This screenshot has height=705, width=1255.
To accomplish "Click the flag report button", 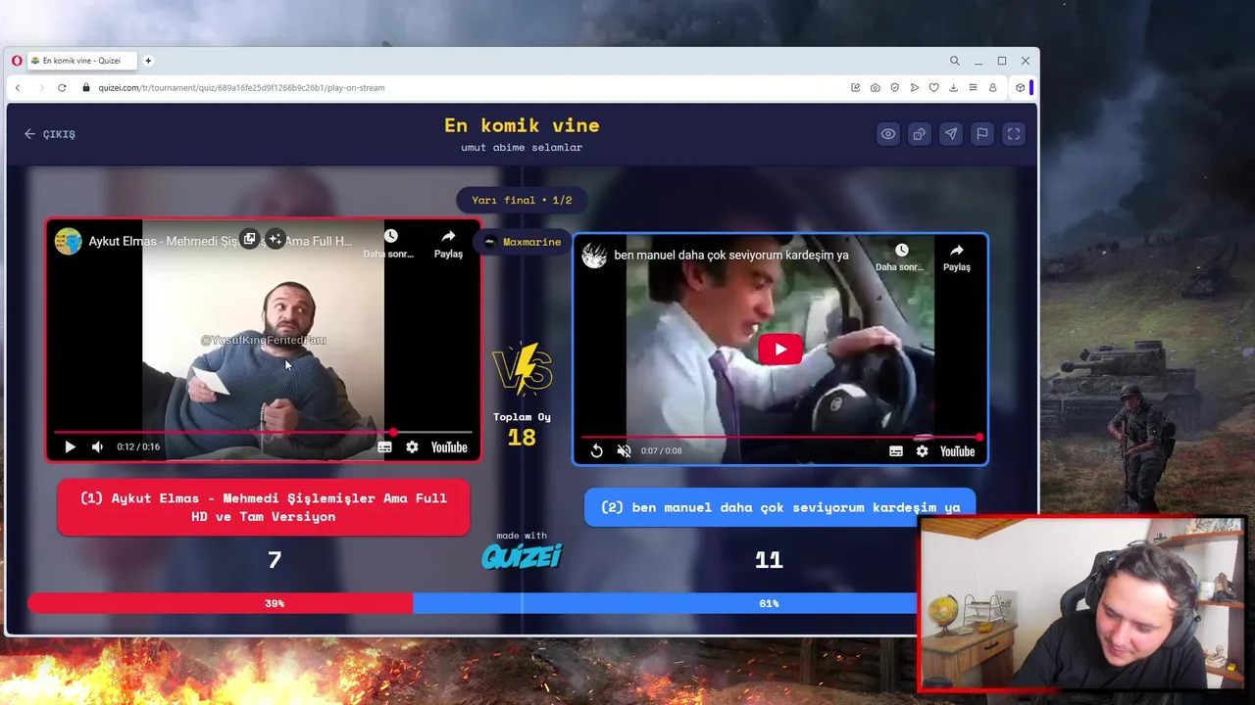I will (x=982, y=134).
